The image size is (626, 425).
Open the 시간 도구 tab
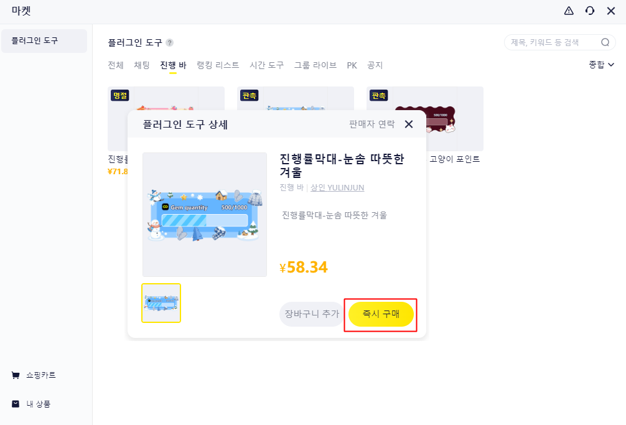[x=266, y=65]
